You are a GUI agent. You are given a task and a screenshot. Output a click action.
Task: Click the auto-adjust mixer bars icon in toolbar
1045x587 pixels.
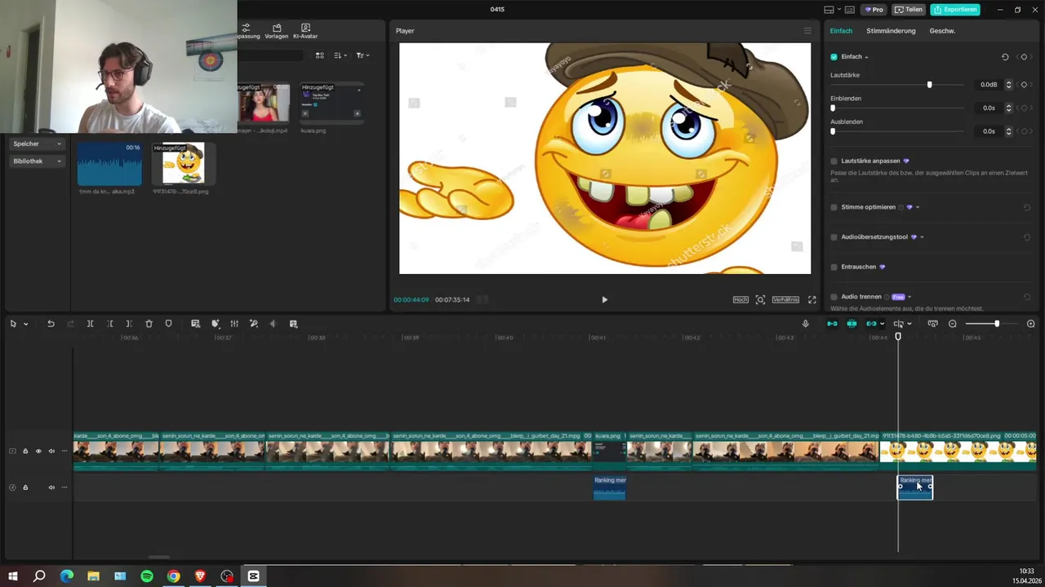coord(234,324)
